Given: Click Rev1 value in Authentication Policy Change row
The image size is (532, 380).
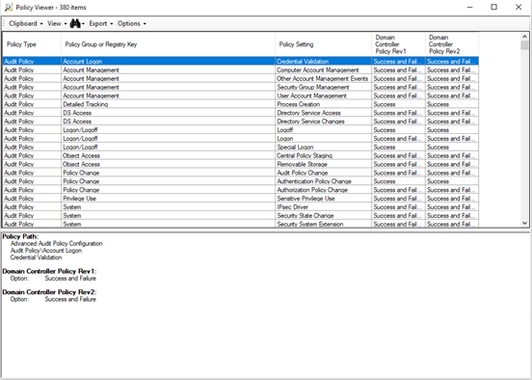Looking at the screenshot, I should [398, 181].
